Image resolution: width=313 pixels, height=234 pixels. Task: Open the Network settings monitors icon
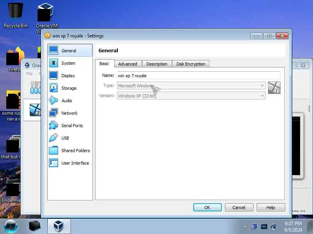pos(54,113)
